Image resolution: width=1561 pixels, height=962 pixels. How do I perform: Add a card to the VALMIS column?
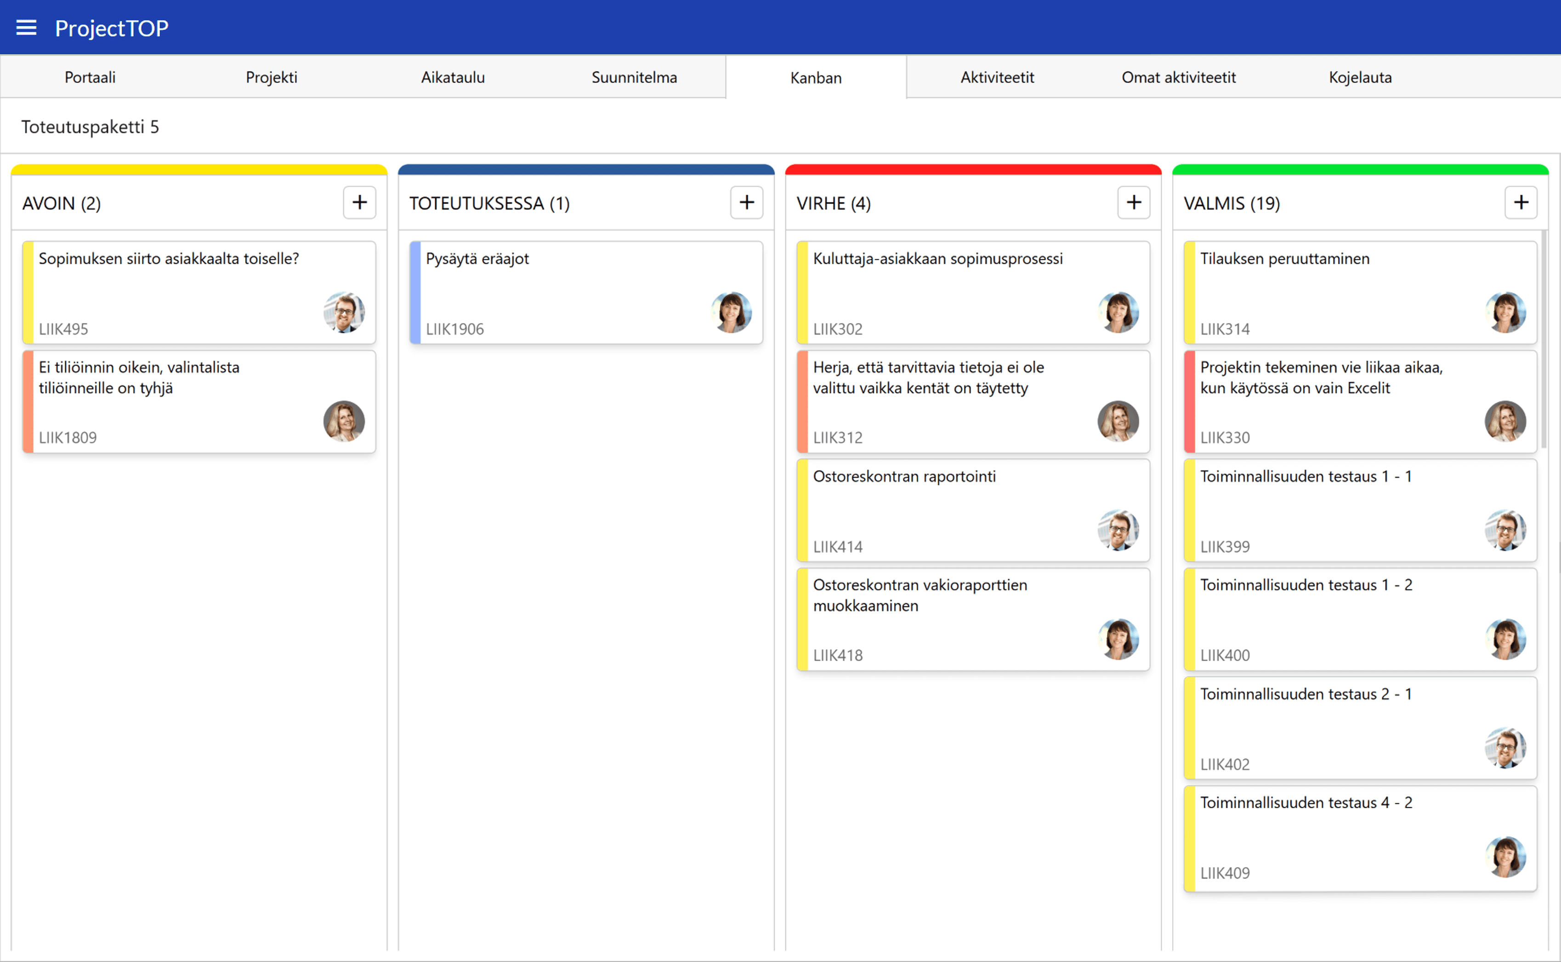(x=1520, y=202)
